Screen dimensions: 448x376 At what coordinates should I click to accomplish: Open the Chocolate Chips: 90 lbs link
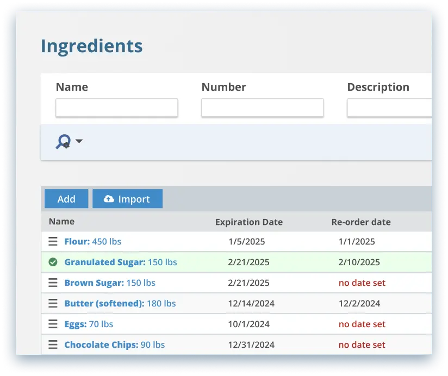115,344
